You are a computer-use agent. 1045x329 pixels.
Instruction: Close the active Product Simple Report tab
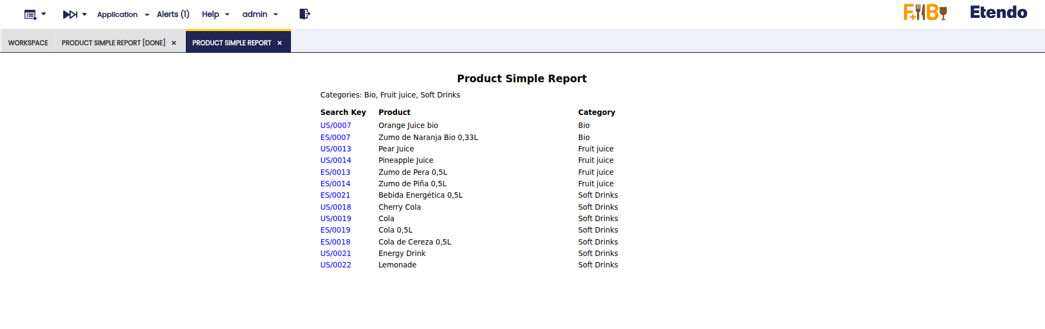(280, 43)
